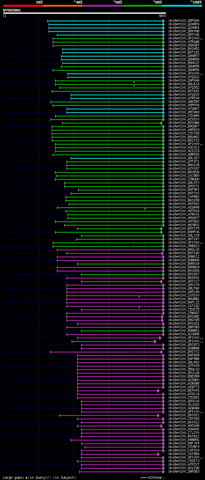Click the red 20% identity legend segment
This screenshot has width=205, height=480.
click(x=23, y=6)
